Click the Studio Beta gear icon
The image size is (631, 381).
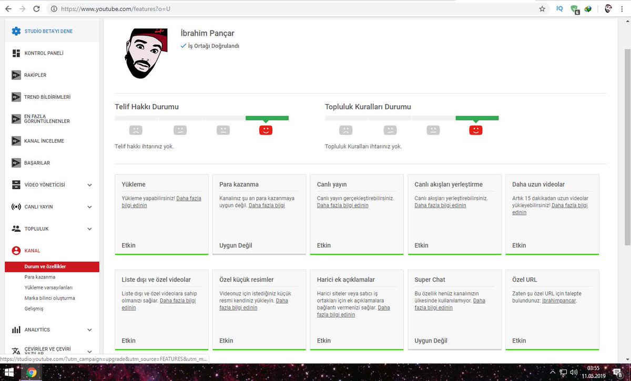coord(16,31)
